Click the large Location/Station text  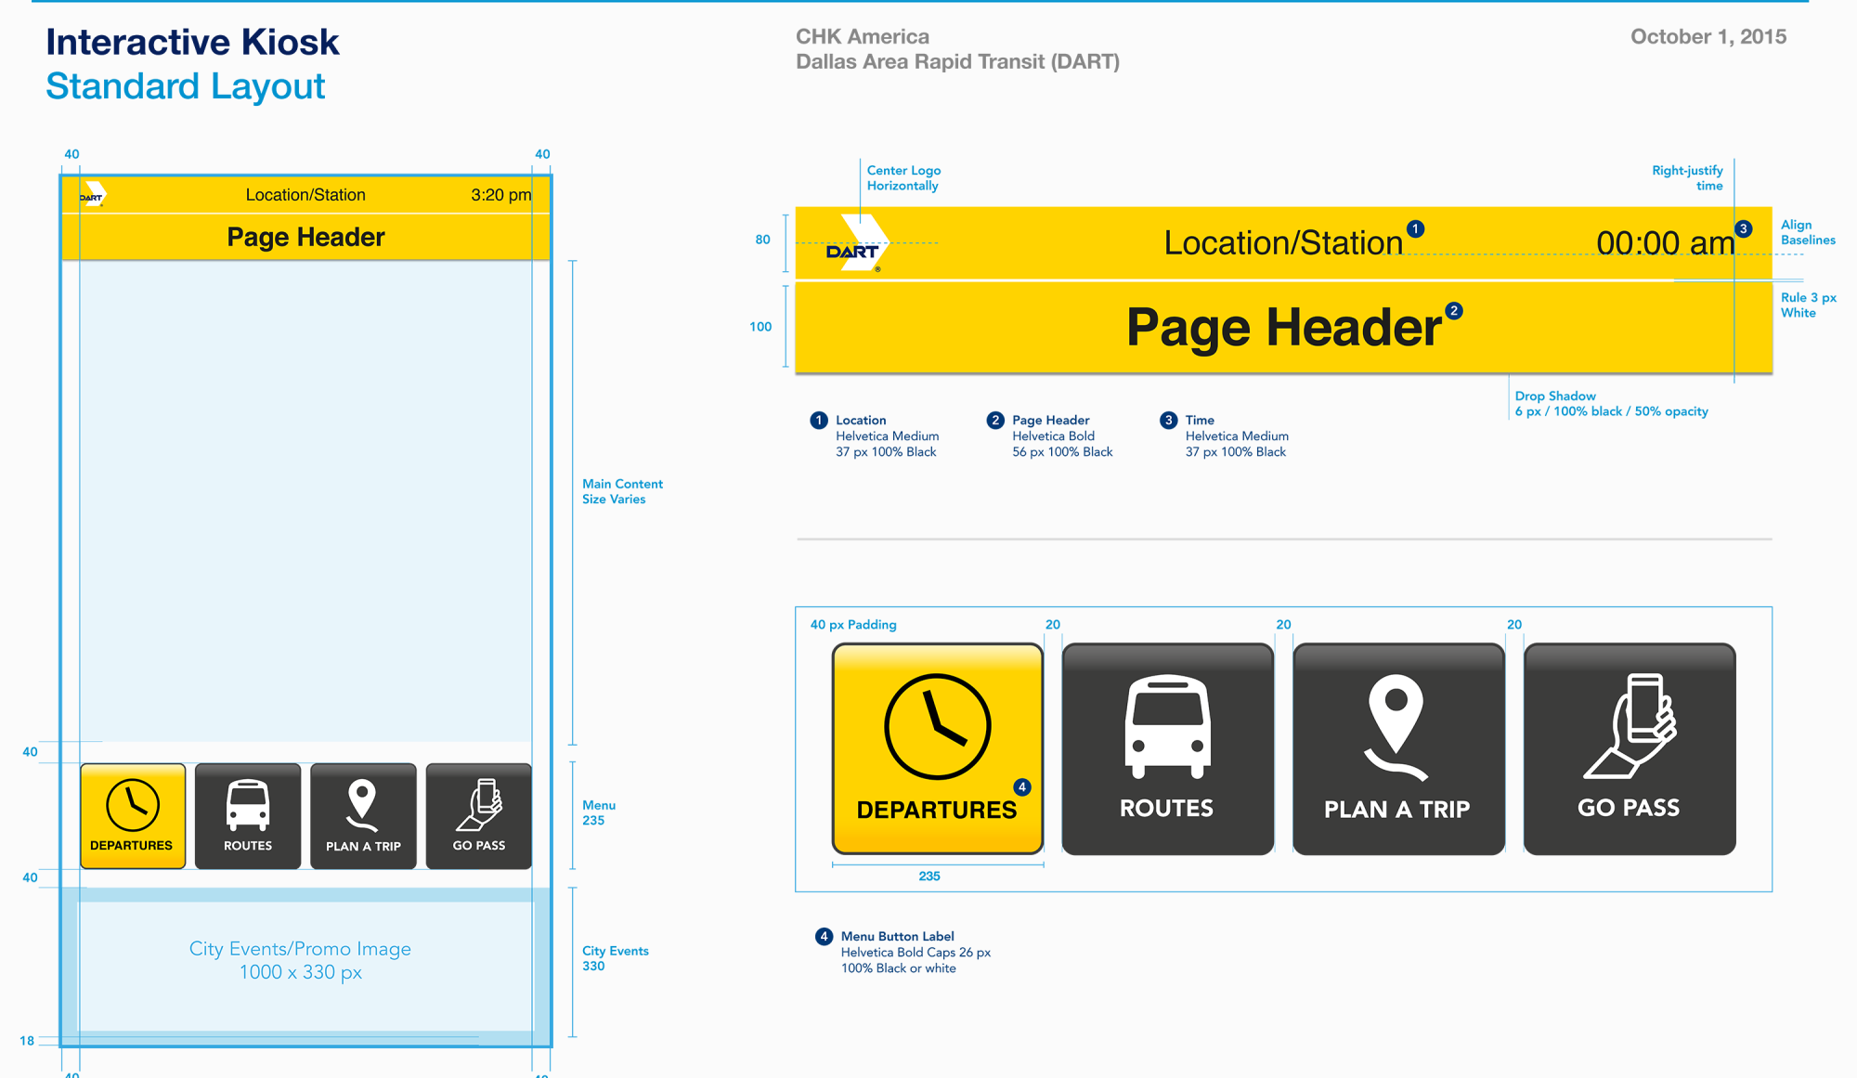tap(1283, 243)
